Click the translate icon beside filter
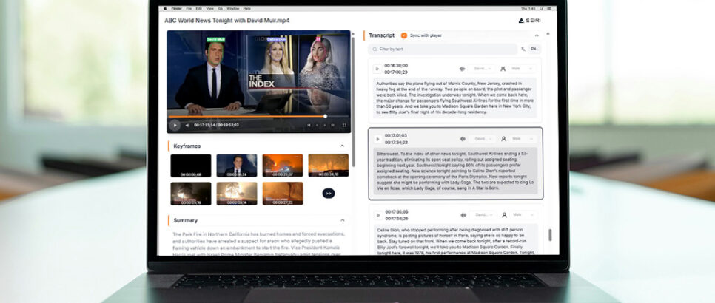This screenshot has width=715, height=303. [523, 49]
